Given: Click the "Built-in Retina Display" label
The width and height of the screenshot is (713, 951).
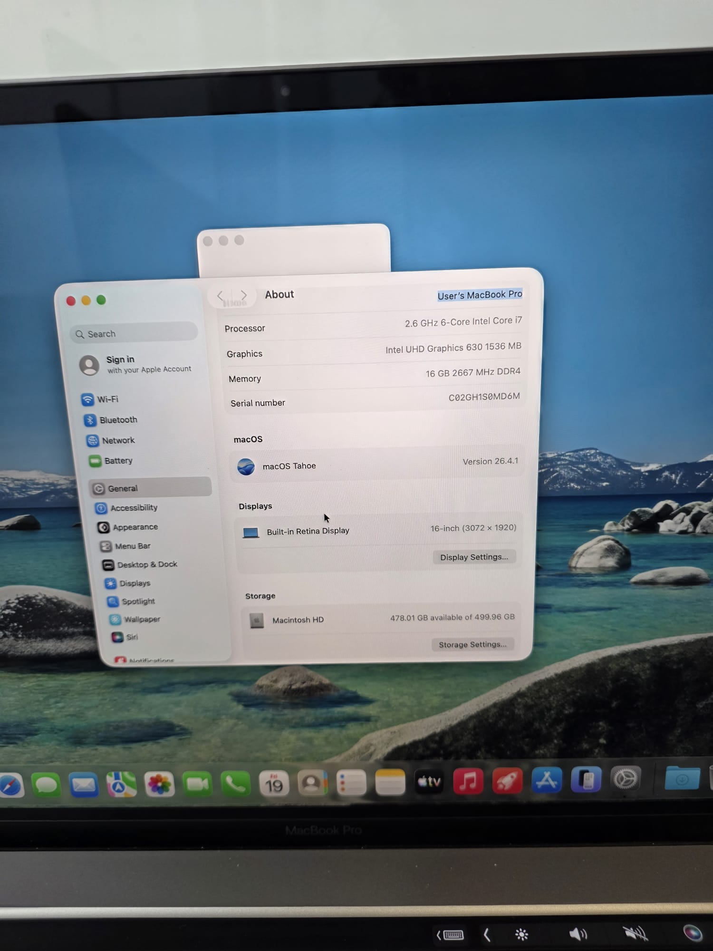Looking at the screenshot, I should 308,531.
